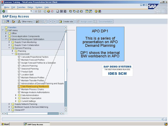The width and height of the screenshot is (168, 126).
Task: Click the Generate Shortcut icon
Action: (90, 11)
